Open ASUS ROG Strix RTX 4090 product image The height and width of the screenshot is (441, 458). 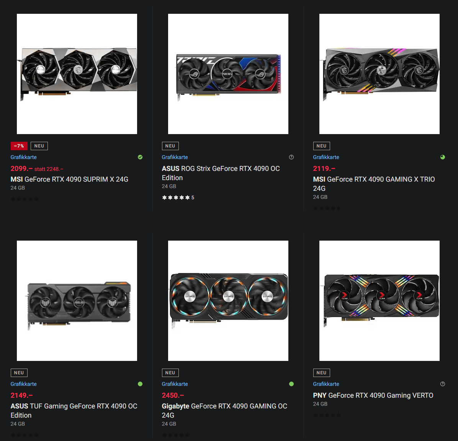coord(228,74)
